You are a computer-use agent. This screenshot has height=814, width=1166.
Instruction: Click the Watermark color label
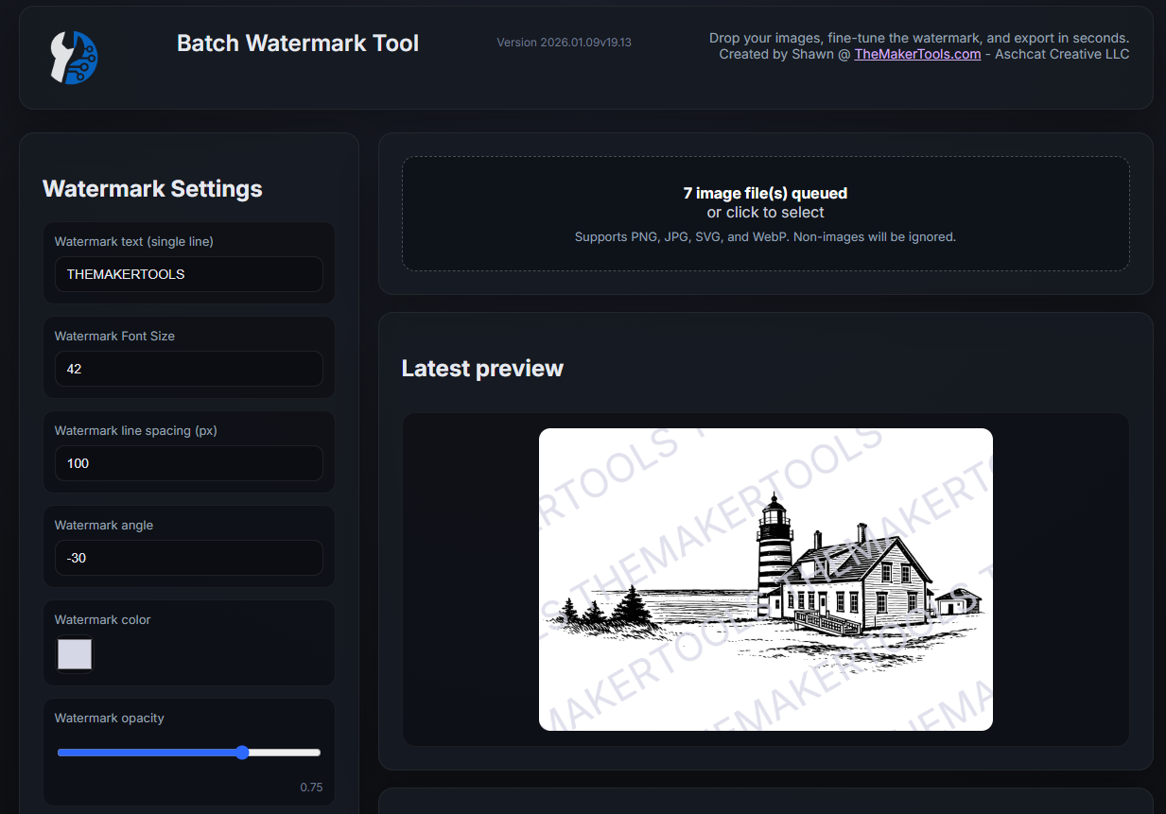coord(102,620)
